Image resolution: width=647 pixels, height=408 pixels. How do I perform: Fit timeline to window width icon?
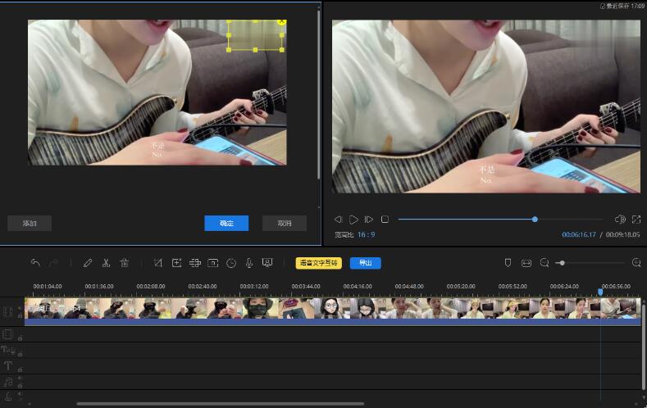pos(526,263)
